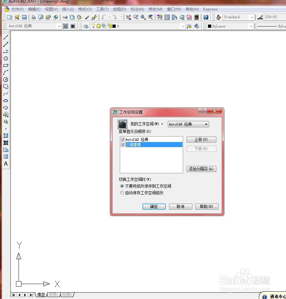Open the 文件(F) menu
286x299 pixels.
pyautogui.click(x=17, y=9)
